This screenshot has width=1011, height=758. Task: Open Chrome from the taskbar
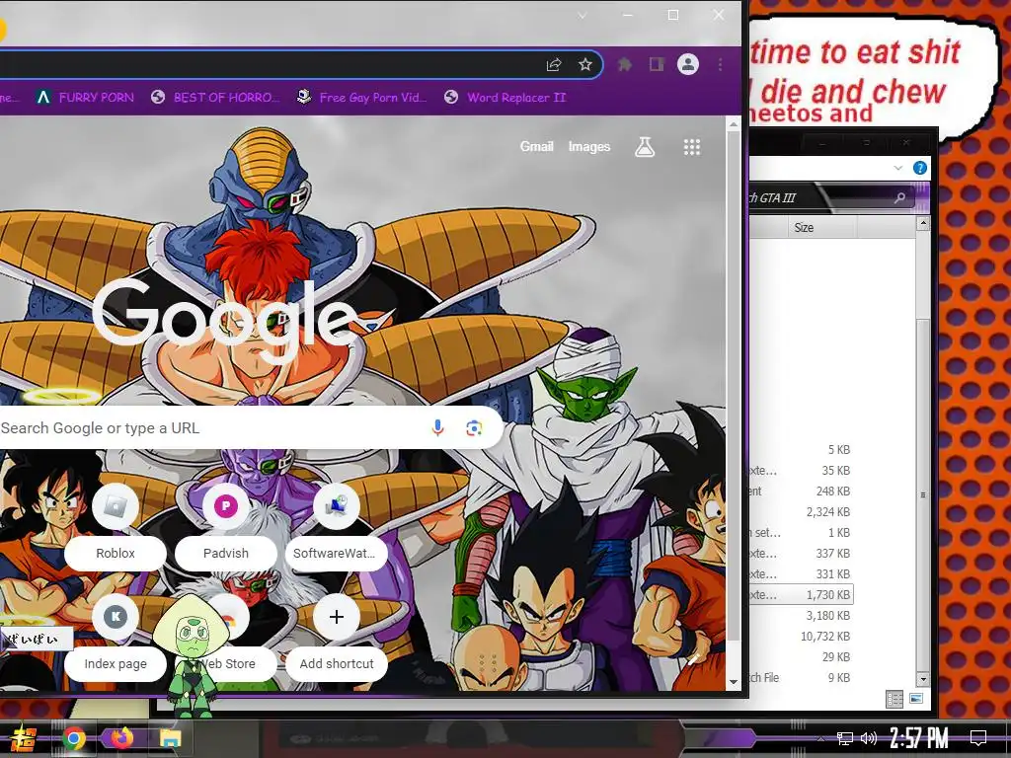[73, 738]
